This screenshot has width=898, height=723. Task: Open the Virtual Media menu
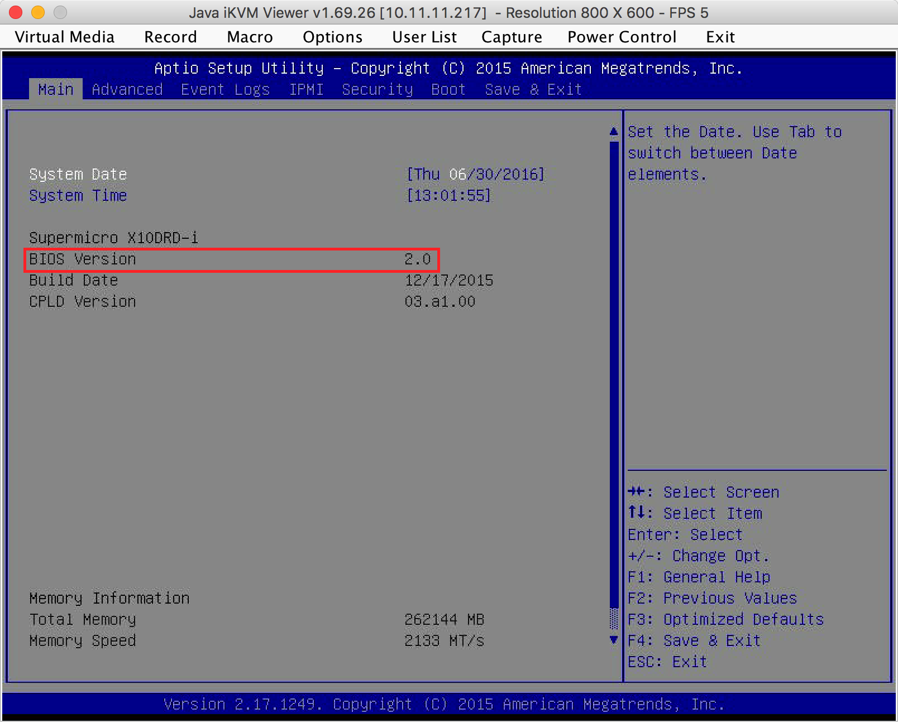64,37
